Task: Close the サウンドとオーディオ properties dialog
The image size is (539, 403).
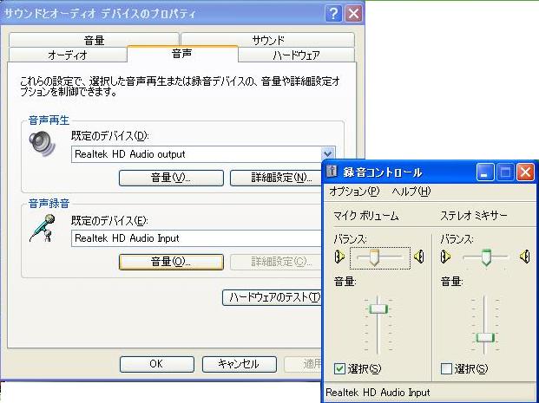Action: click(353, 14)
